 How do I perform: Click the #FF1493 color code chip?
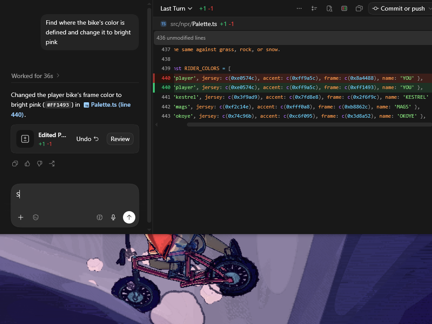click(58, 105)
